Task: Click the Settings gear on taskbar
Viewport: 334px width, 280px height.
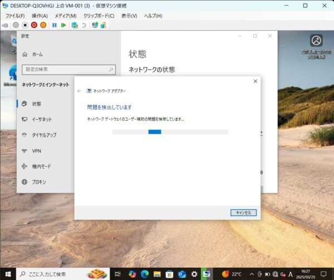Action: point(194,274)
